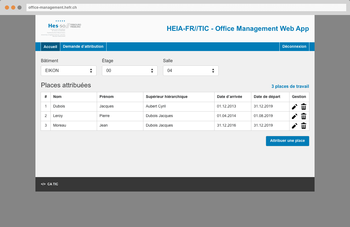
Task: Delete the Dubois Jacques record
Action: [x=304, y=106]
